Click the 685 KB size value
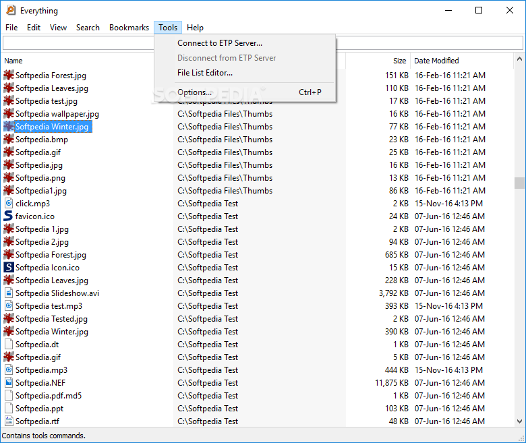Image resolution: width=526 pixels, height=443 pixels. coord(397,254)
